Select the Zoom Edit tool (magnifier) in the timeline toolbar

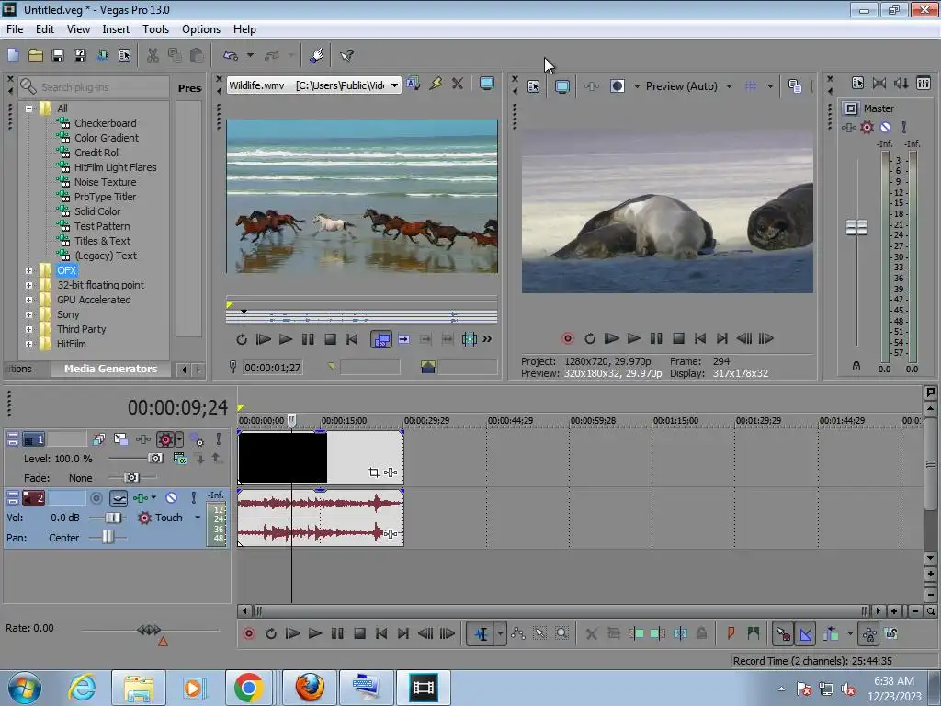[x=561, y=633]
